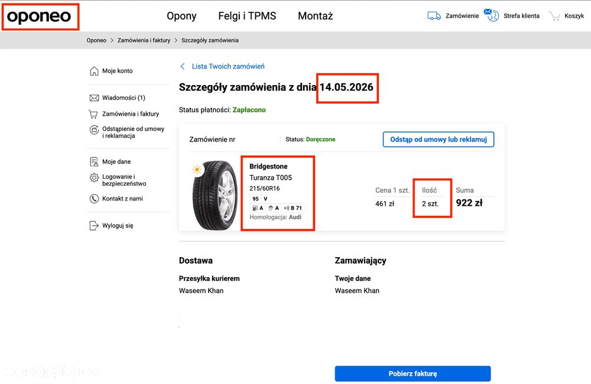Click the Bridgestone product name
The width and height of the screenshot is (591, 384).
(x=268, y=166)
